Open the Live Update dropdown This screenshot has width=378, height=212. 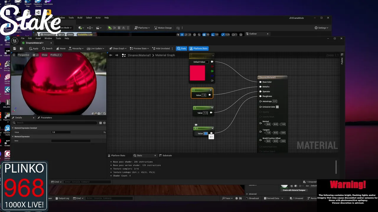96,48
